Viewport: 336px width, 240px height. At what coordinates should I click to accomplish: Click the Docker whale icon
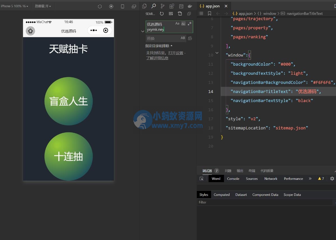(190, 6)
